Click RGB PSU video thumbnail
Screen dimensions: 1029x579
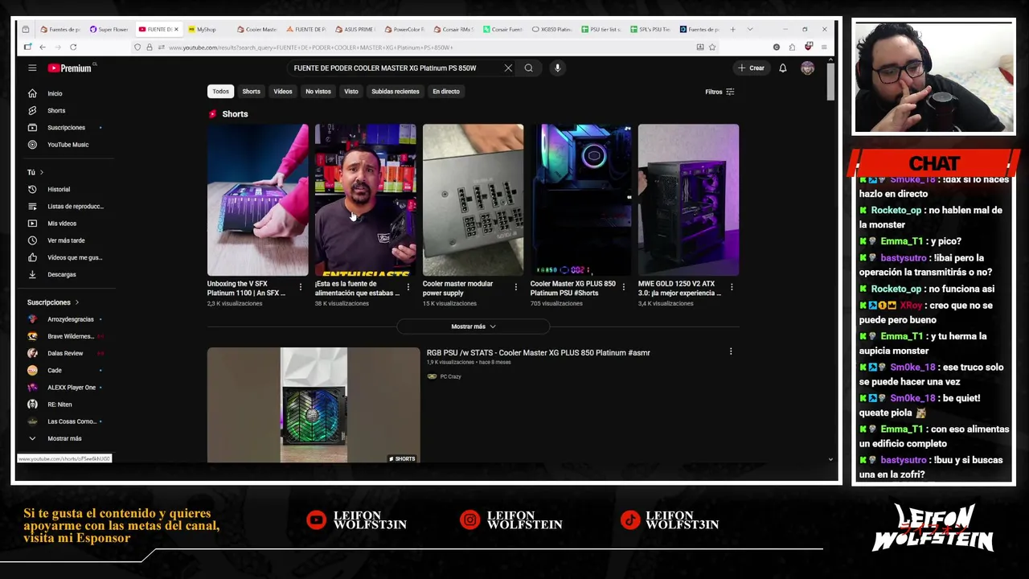[x=314, y=405]
